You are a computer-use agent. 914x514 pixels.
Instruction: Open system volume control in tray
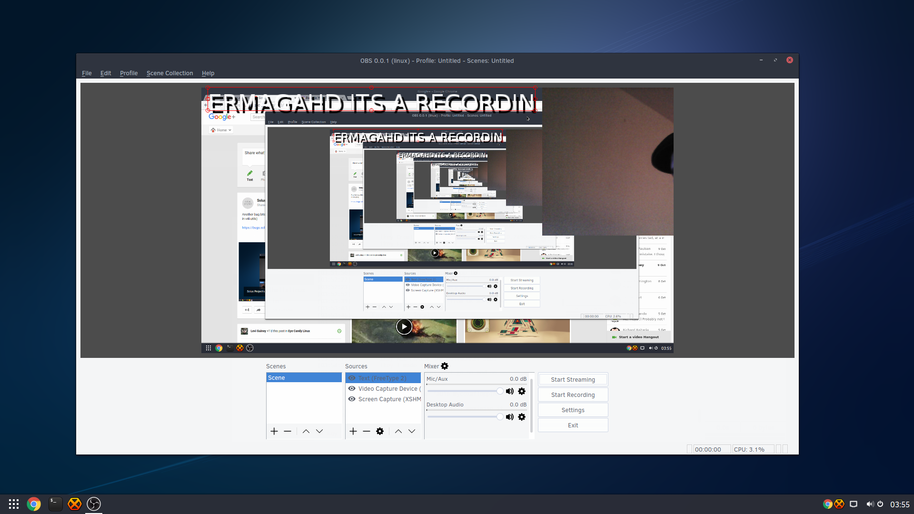(870, 504)
